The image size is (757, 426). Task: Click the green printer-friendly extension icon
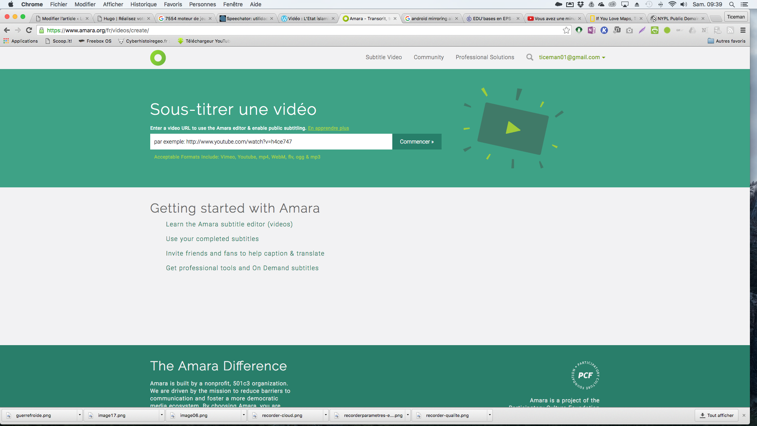(654, 30)
